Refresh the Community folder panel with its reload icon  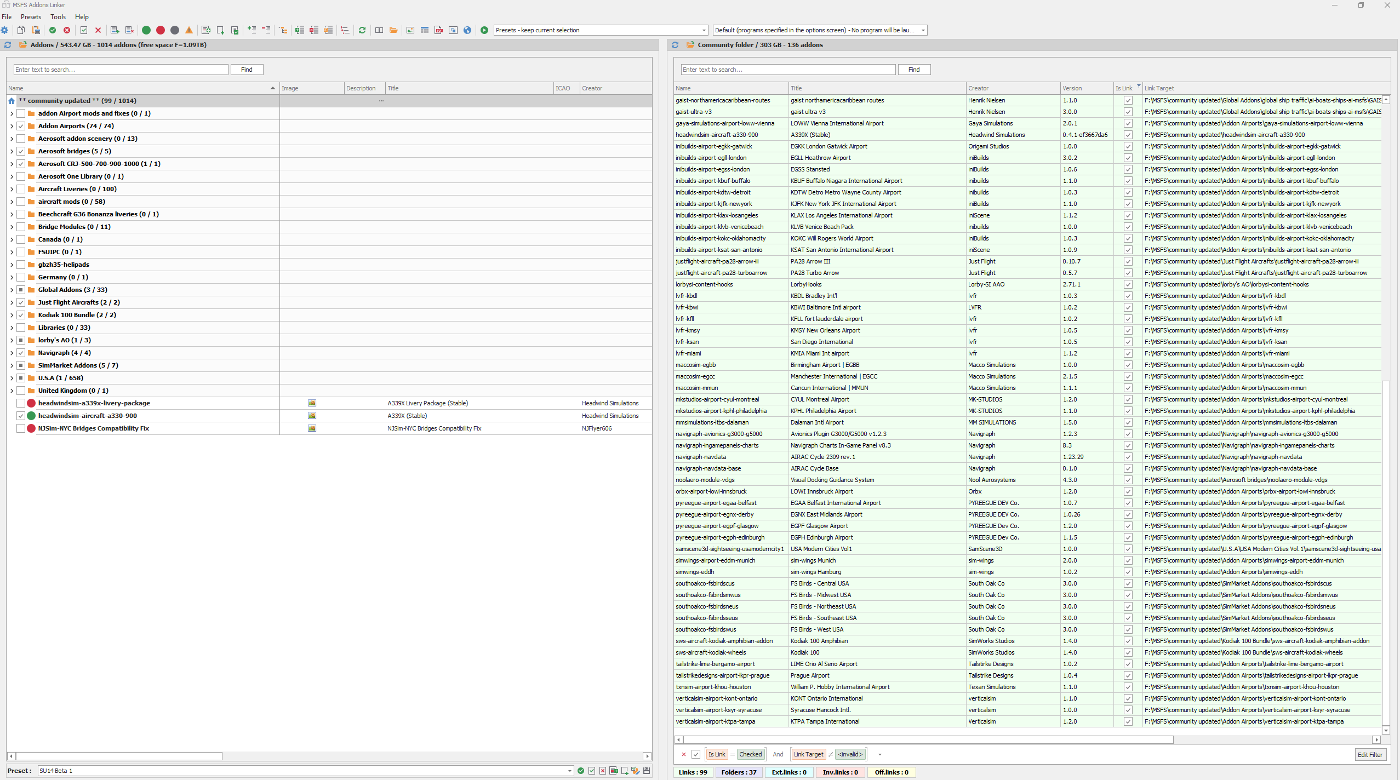(x=675, y=45)
